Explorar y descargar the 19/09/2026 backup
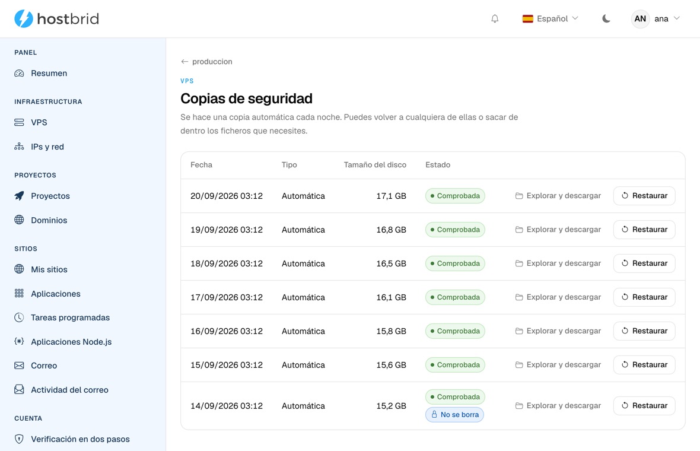The width and height of the screenshot is (700, 451). pyautogui.click(x=558, y=230)
